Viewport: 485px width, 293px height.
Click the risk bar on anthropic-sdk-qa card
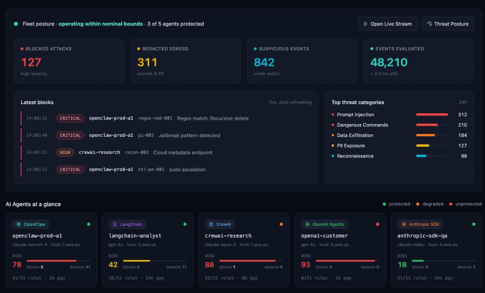[443, 260]
